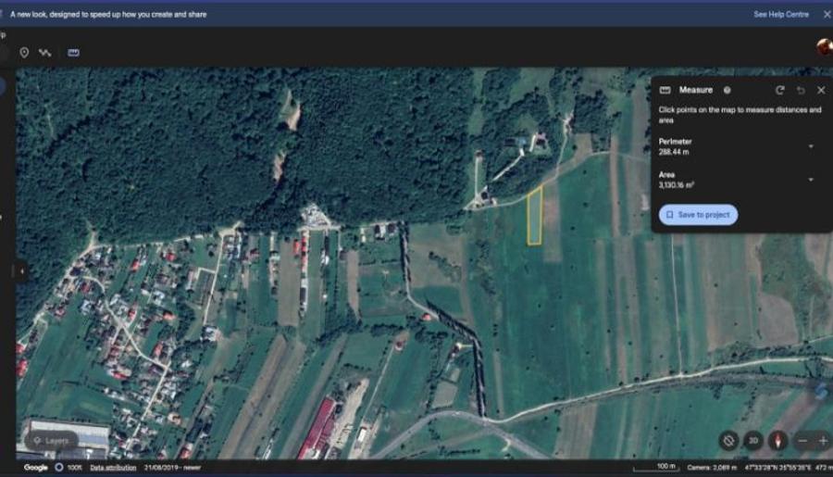This screenshot has width=833, height=477.
Task: Click Save to project button
Action: 698,215
